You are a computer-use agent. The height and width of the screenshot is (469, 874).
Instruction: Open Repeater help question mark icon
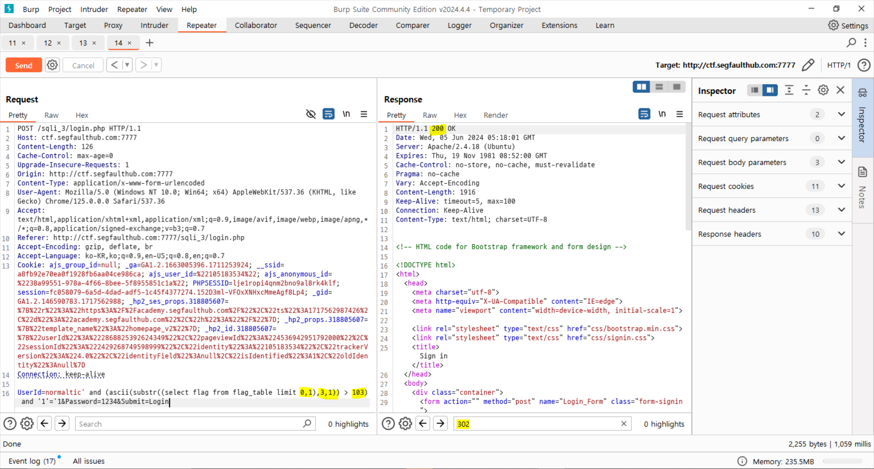[x=864, y=65]
